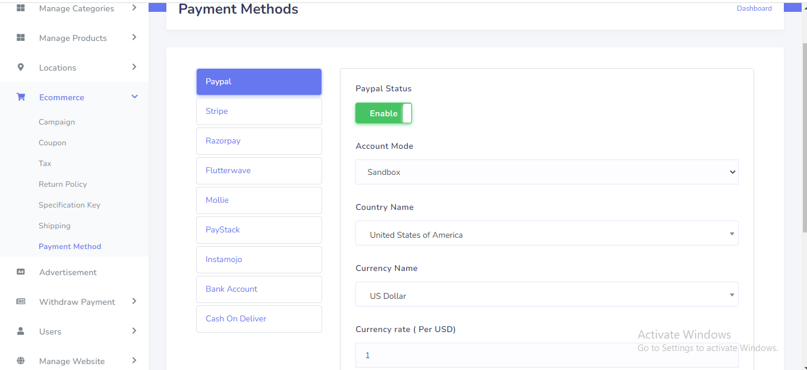Switch to the Stripe payment tab
This screenshot has width=807, height=370.
[259, 111]
